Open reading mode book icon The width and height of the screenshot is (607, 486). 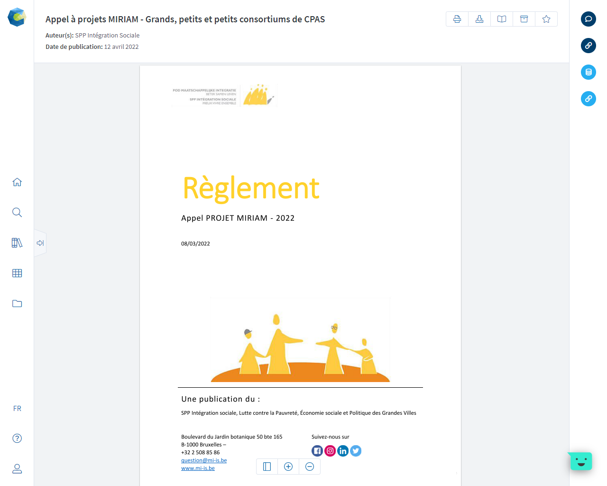(502, 19)
